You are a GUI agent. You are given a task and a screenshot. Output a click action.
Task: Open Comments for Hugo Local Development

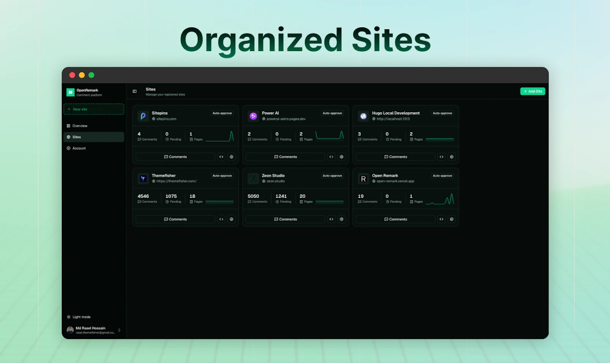[396, 157]
